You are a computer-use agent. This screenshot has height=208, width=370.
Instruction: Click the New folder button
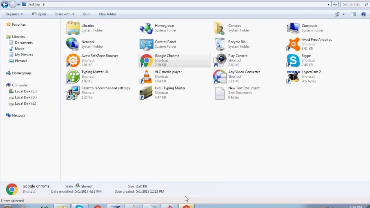108,14
